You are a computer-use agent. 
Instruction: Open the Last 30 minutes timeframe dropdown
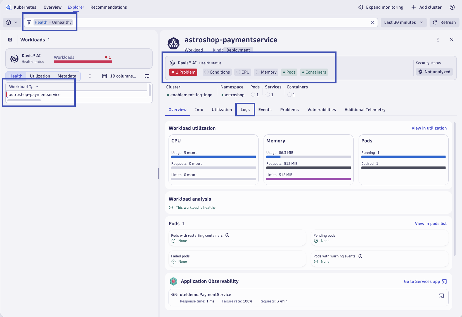pos(404,22)
